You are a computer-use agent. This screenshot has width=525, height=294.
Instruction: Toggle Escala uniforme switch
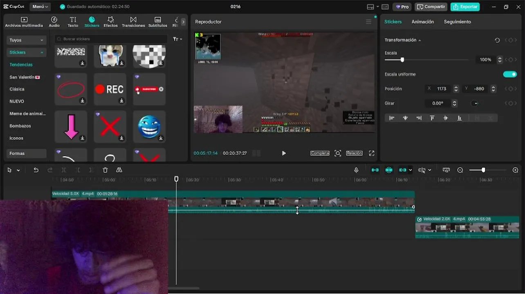pos(510,74)
